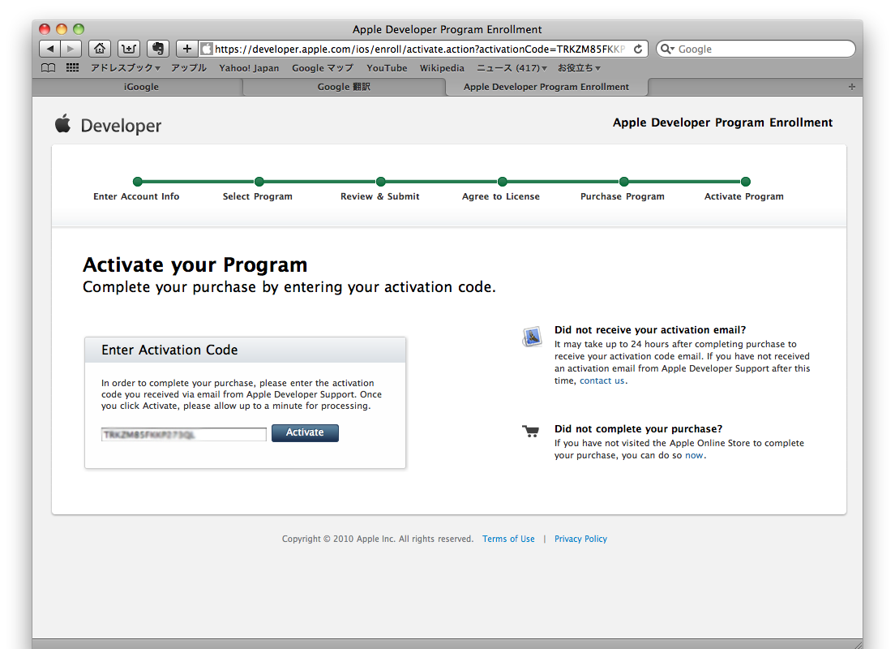The width and height of the screenshot is (895, 649).
Task: Expand the アドレスブック bookmarks folder
Action: [125, 68]
